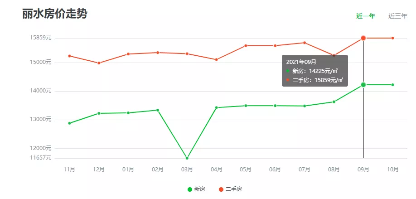Viewport: 416px width, 199px height.
Task: Click the 2021年09月 tooltip box
Action: [x=314, y=71]
